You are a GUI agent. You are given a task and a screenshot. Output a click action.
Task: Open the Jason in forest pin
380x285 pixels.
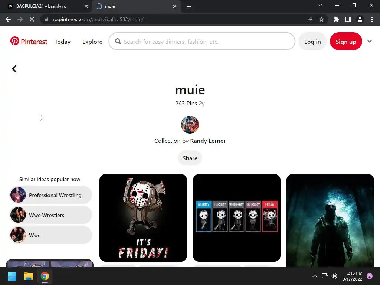(330, 220)
